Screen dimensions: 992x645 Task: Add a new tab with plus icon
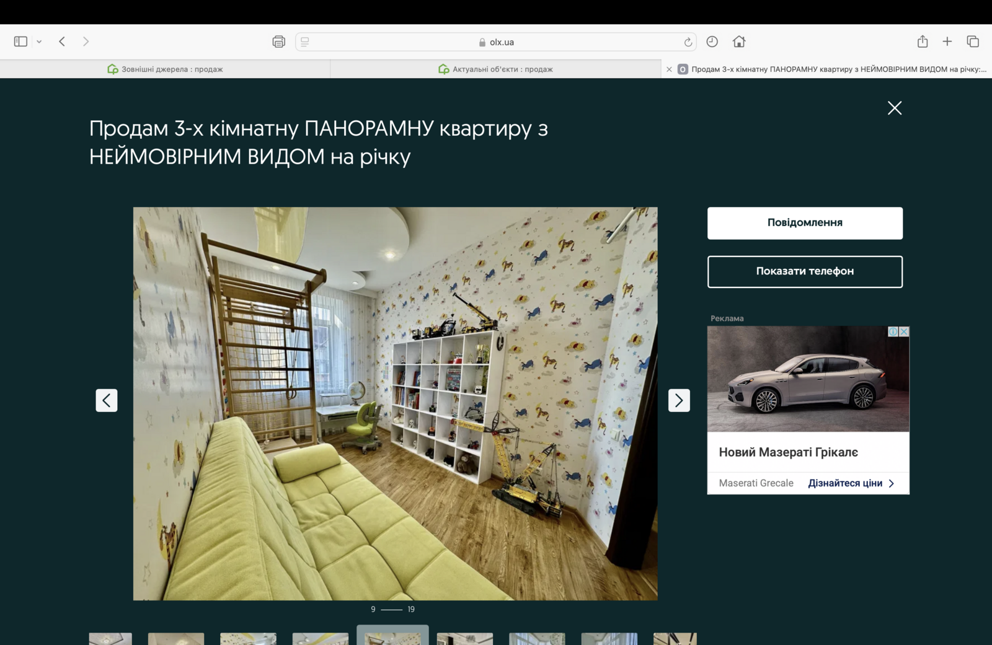(x=947, y=42)
